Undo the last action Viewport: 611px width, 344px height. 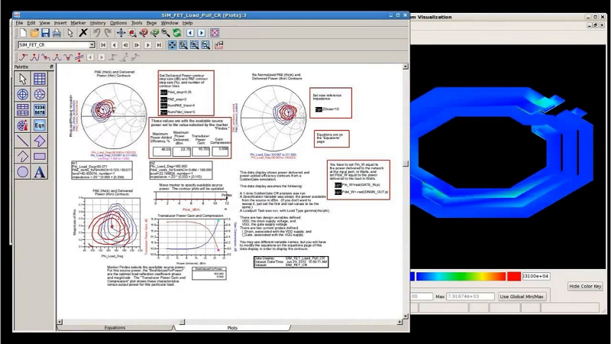click(x=97, y=33)
